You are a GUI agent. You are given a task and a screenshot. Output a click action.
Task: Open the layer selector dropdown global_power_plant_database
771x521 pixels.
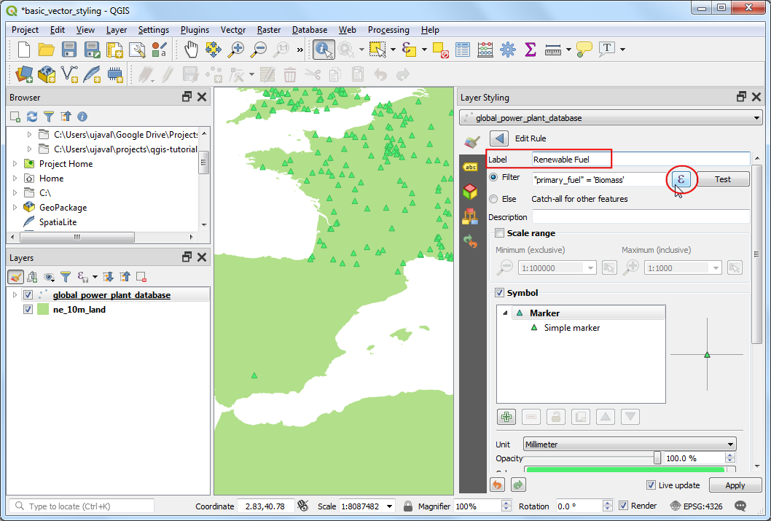coord(611,118)
